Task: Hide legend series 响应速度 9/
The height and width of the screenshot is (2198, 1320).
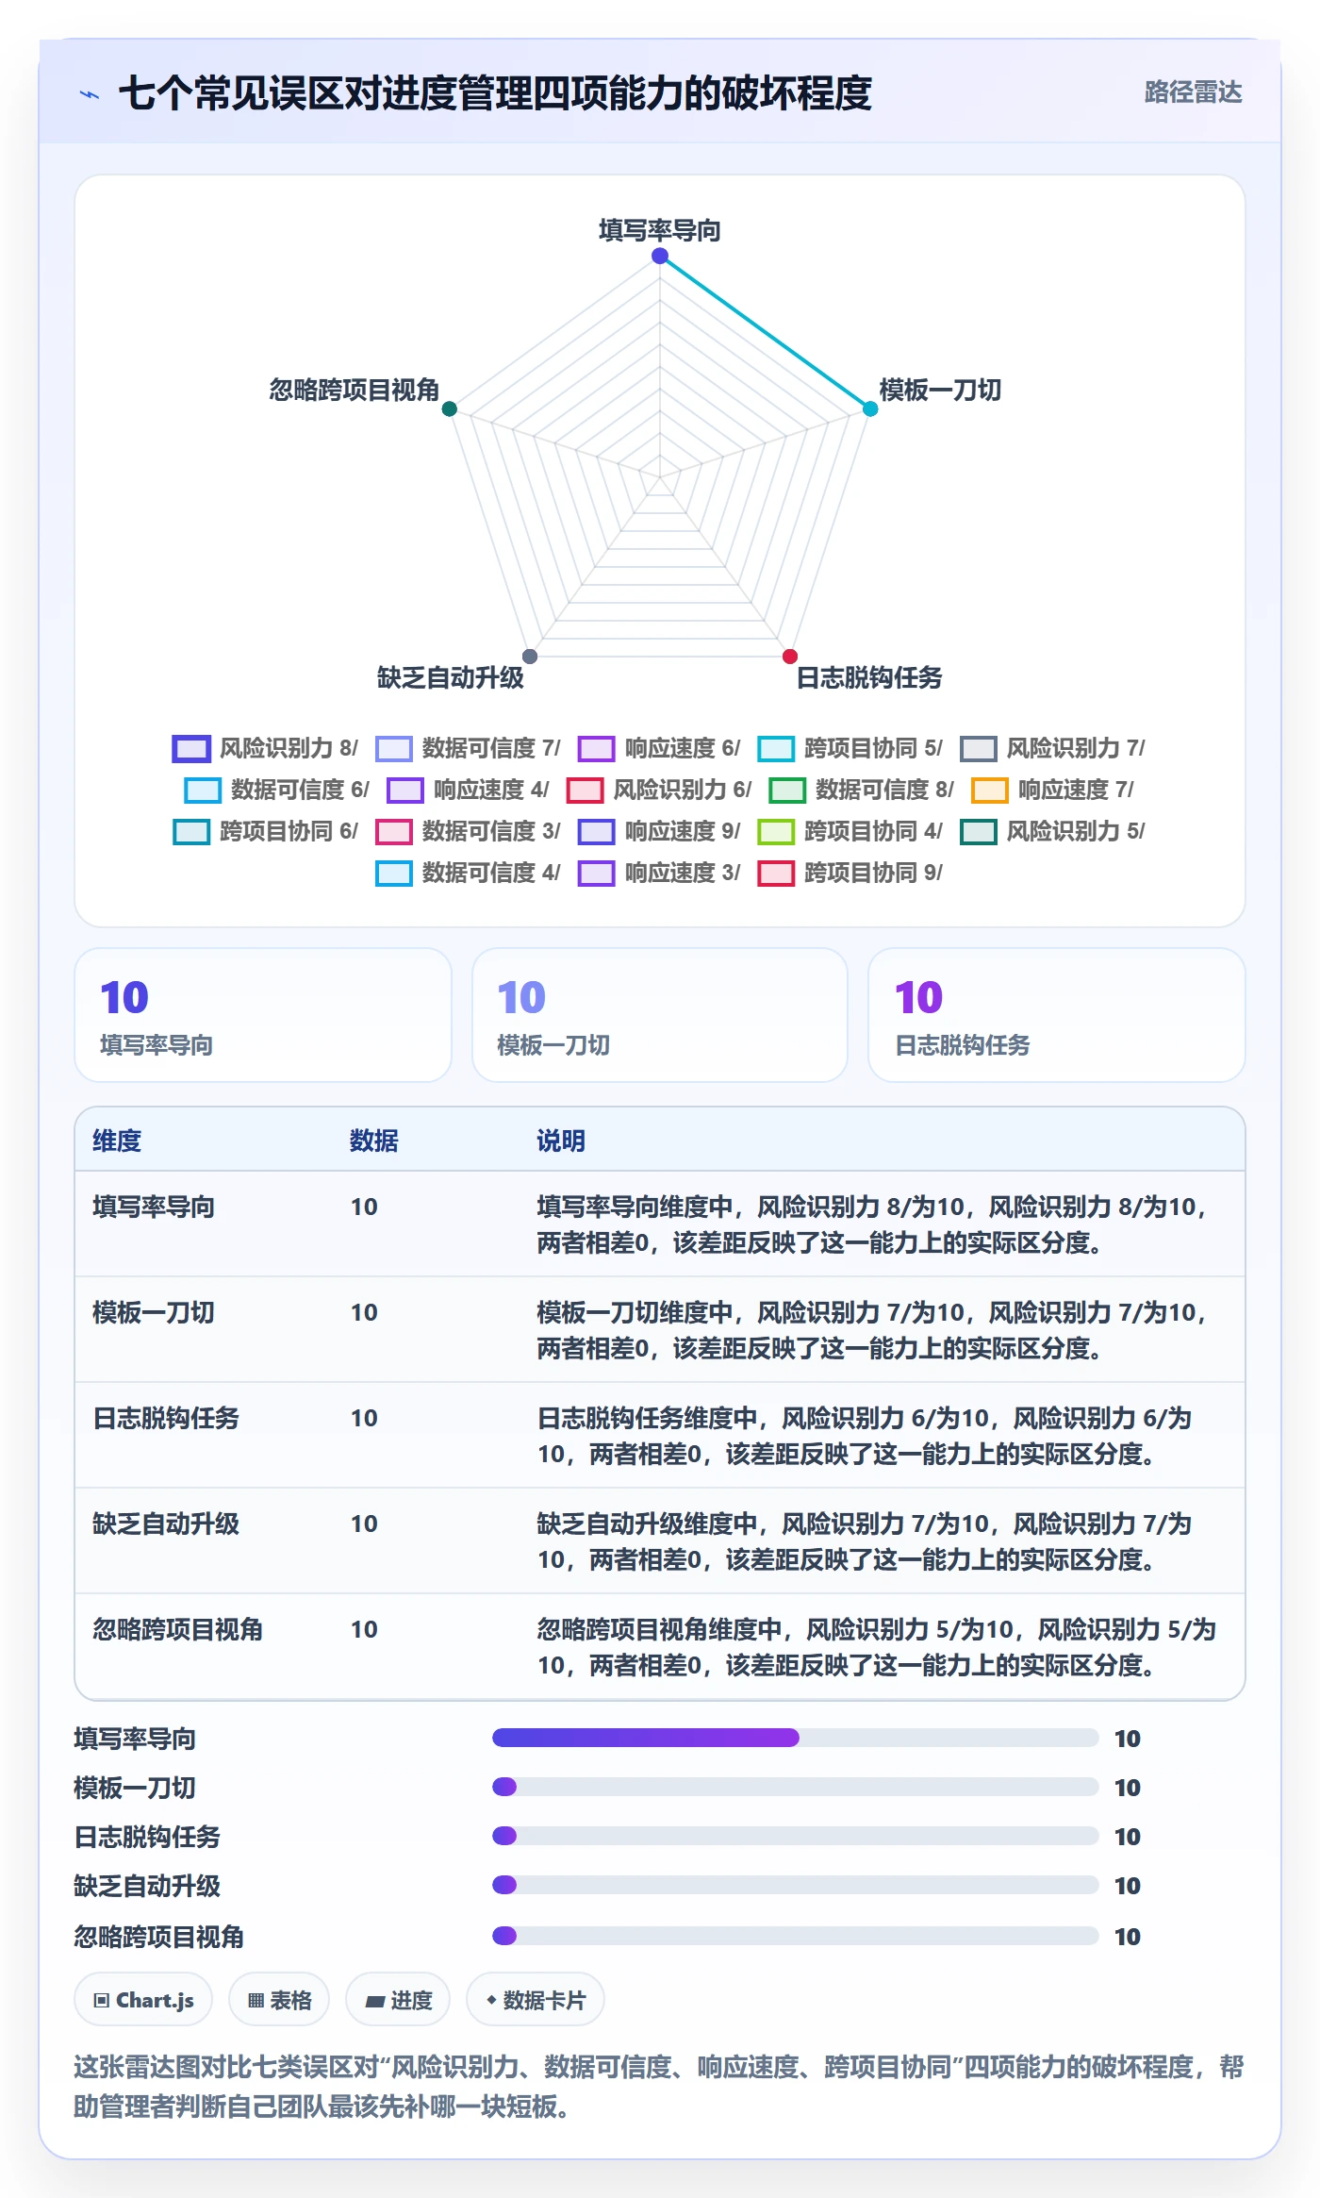Action: click(659, 831)
